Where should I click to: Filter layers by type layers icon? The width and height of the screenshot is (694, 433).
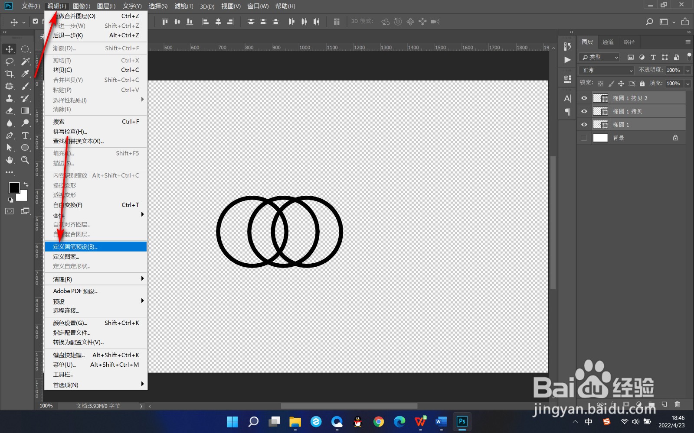[653, 57]
